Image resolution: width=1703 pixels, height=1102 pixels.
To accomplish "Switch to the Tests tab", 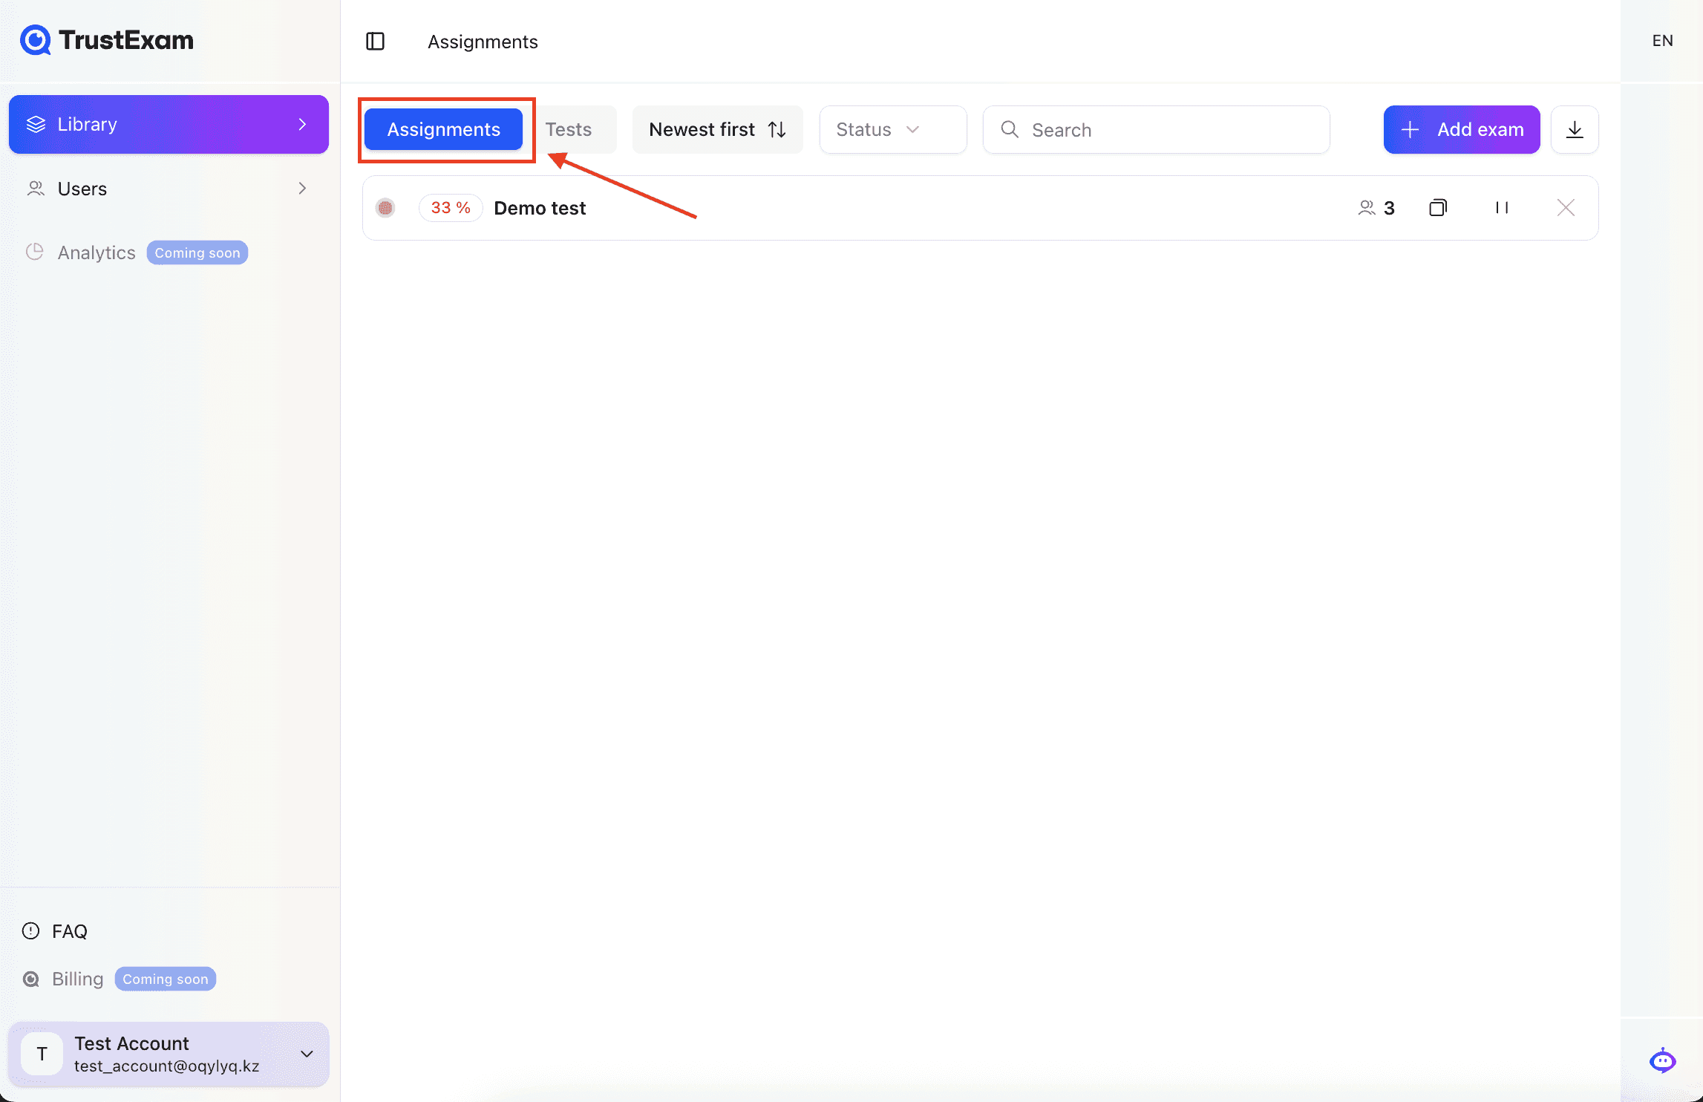I will pyautogui.click(x=569, y=129).
